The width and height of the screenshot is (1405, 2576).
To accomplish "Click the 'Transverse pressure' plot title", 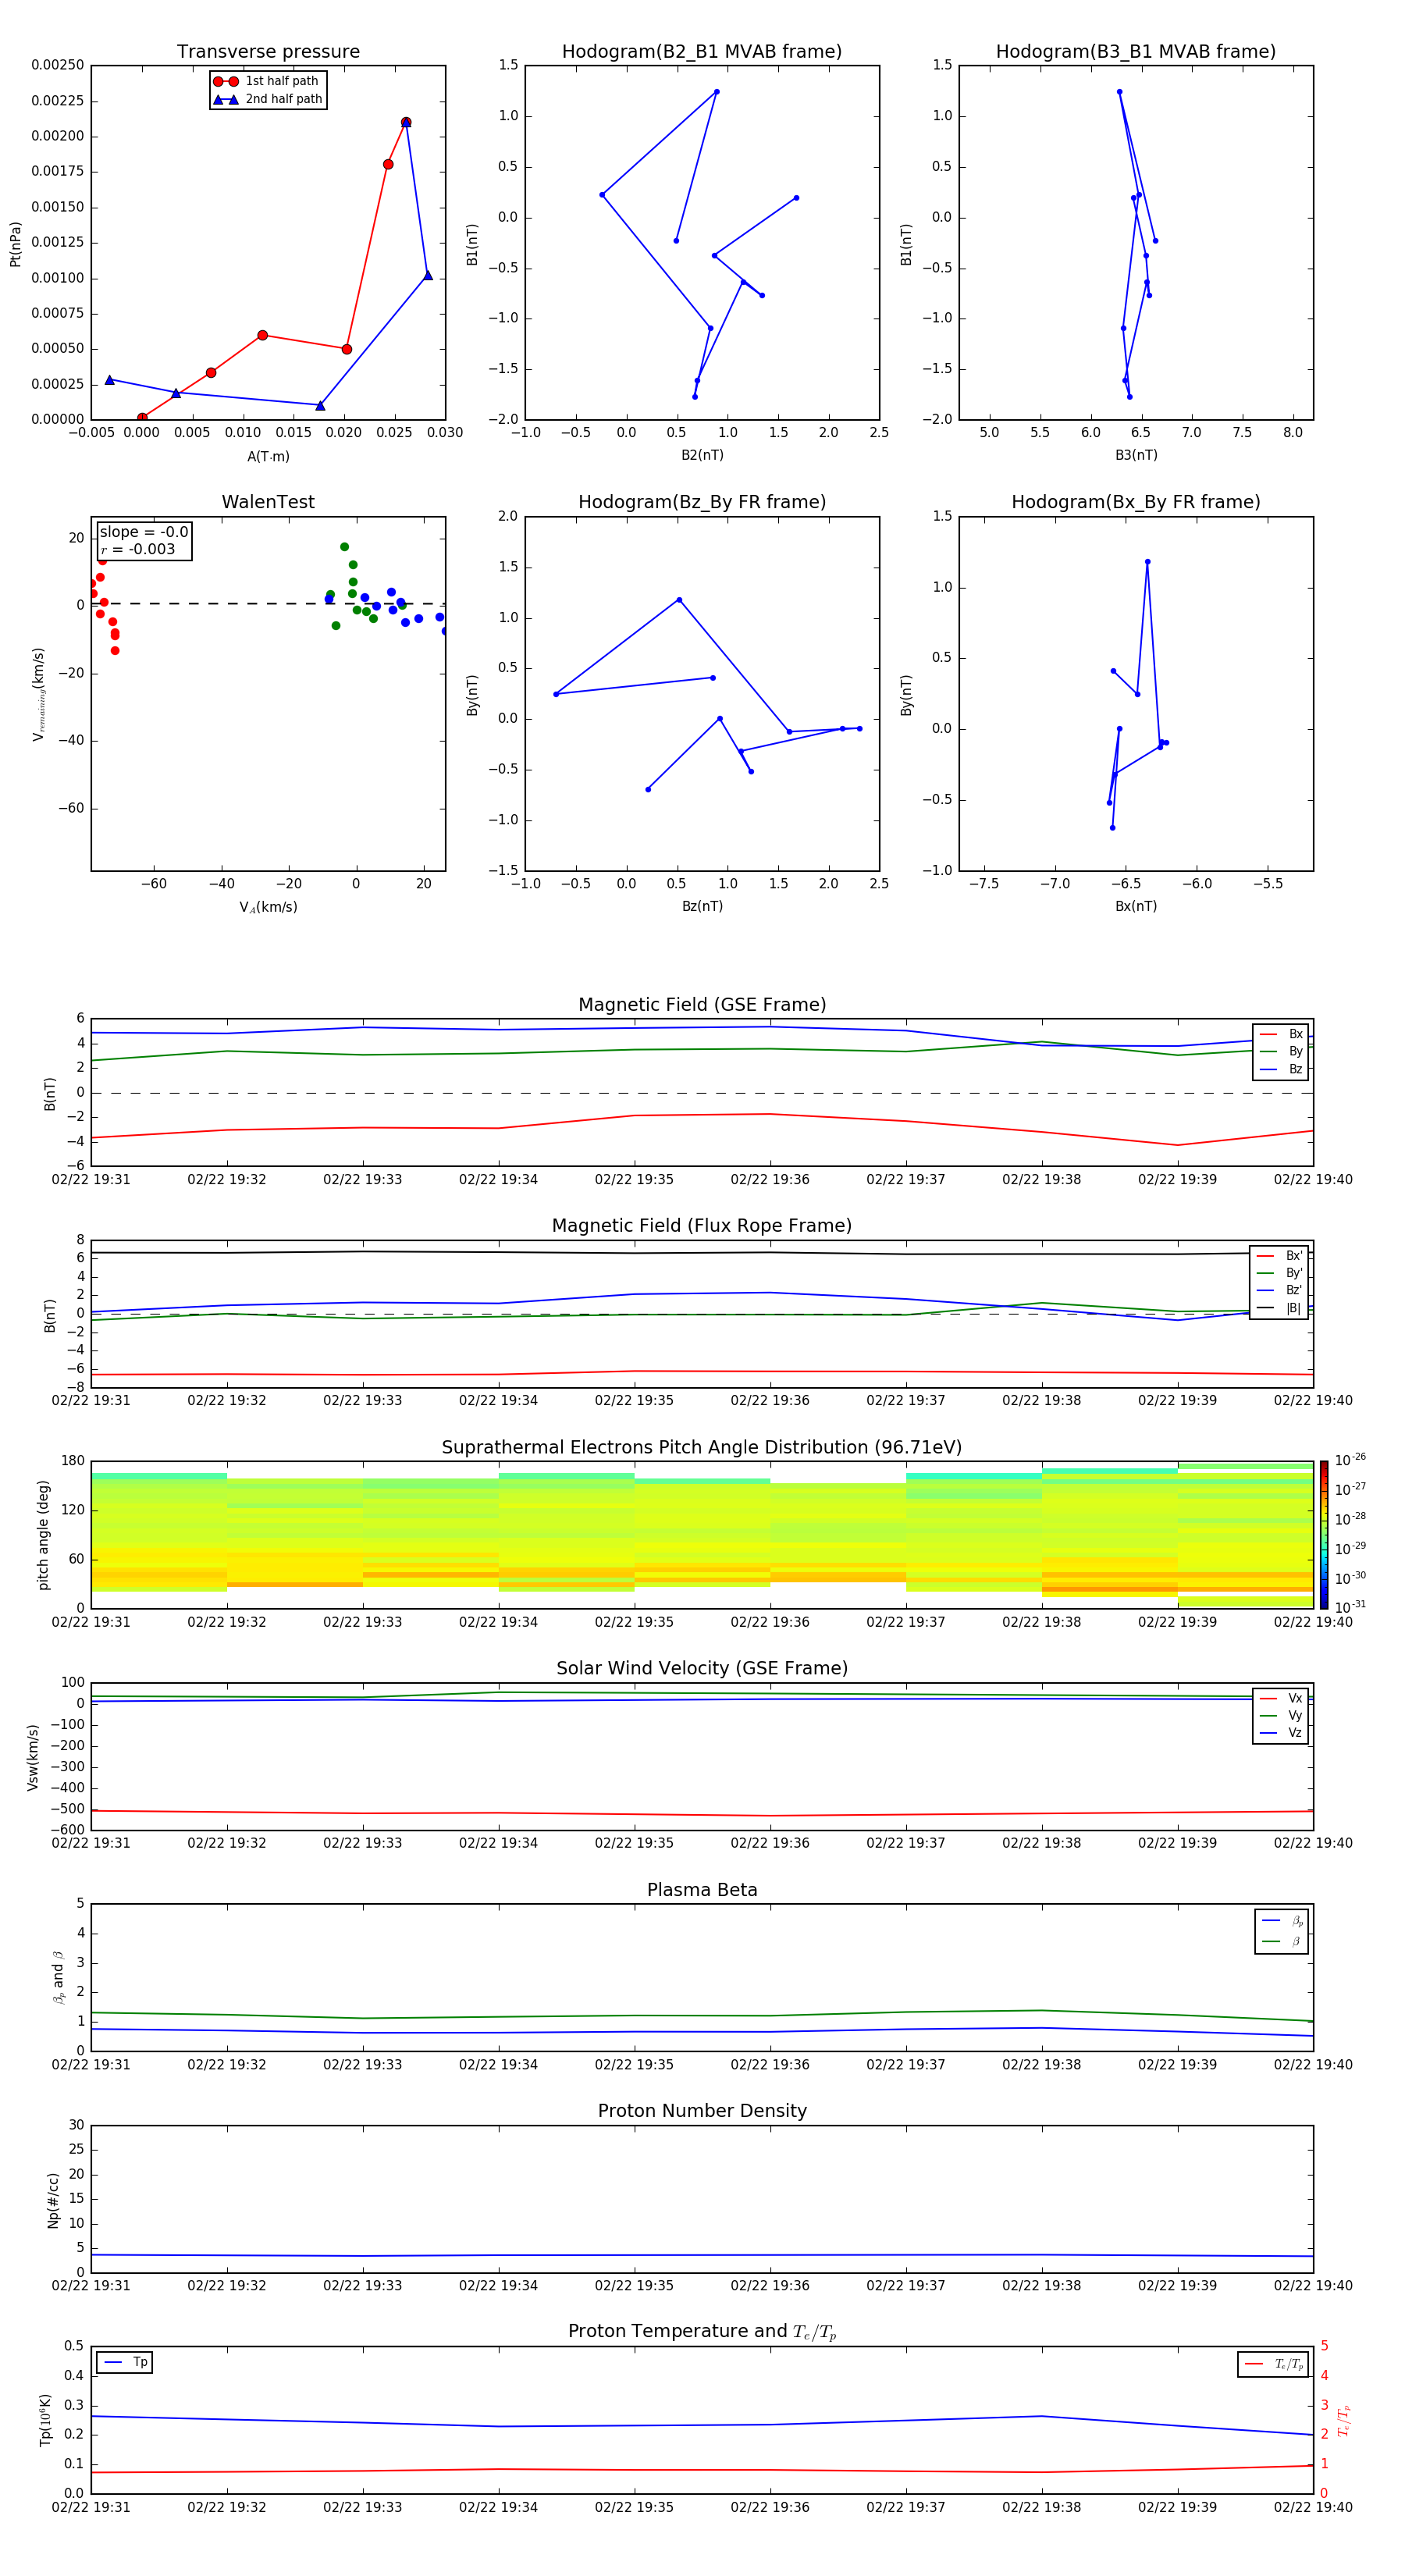I will pyautogui.click(x=268, y=52).
